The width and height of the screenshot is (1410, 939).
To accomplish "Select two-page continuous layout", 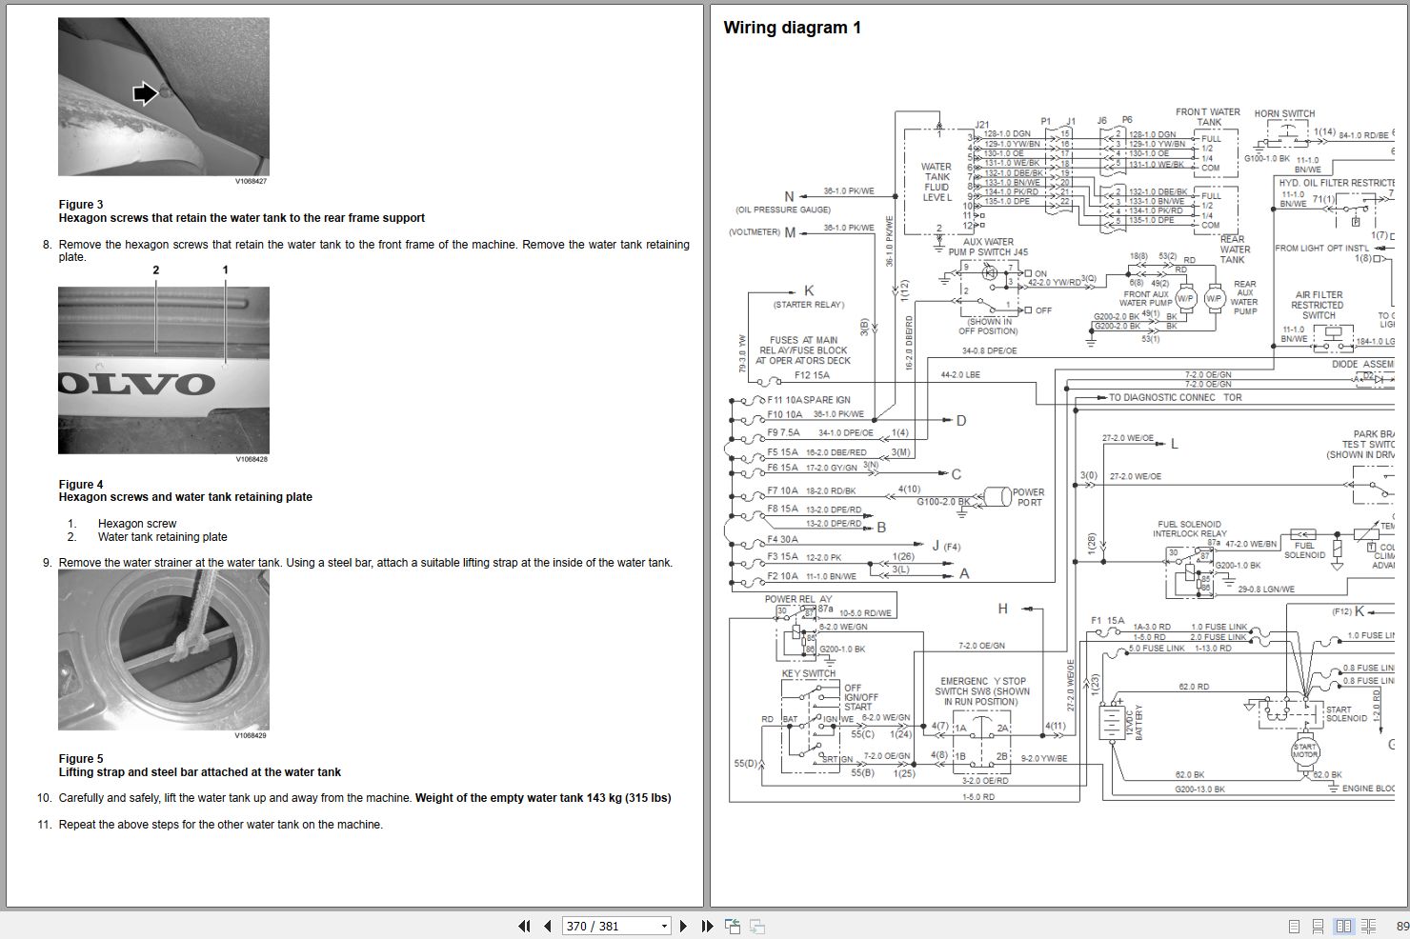I will coord(1370,926).
